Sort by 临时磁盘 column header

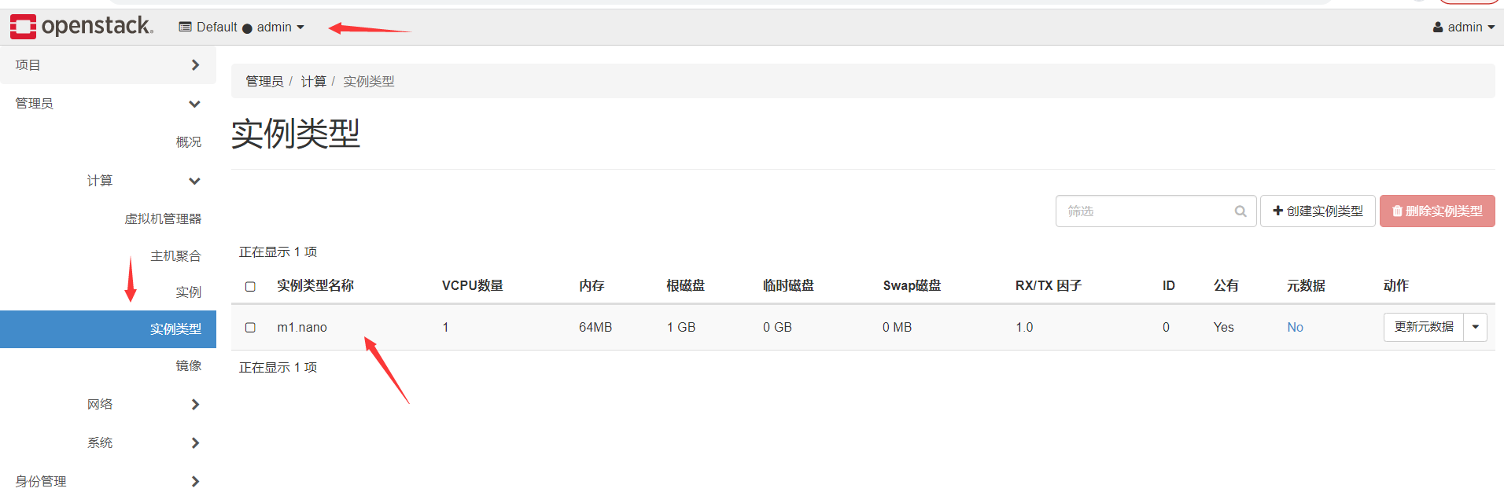788,285
